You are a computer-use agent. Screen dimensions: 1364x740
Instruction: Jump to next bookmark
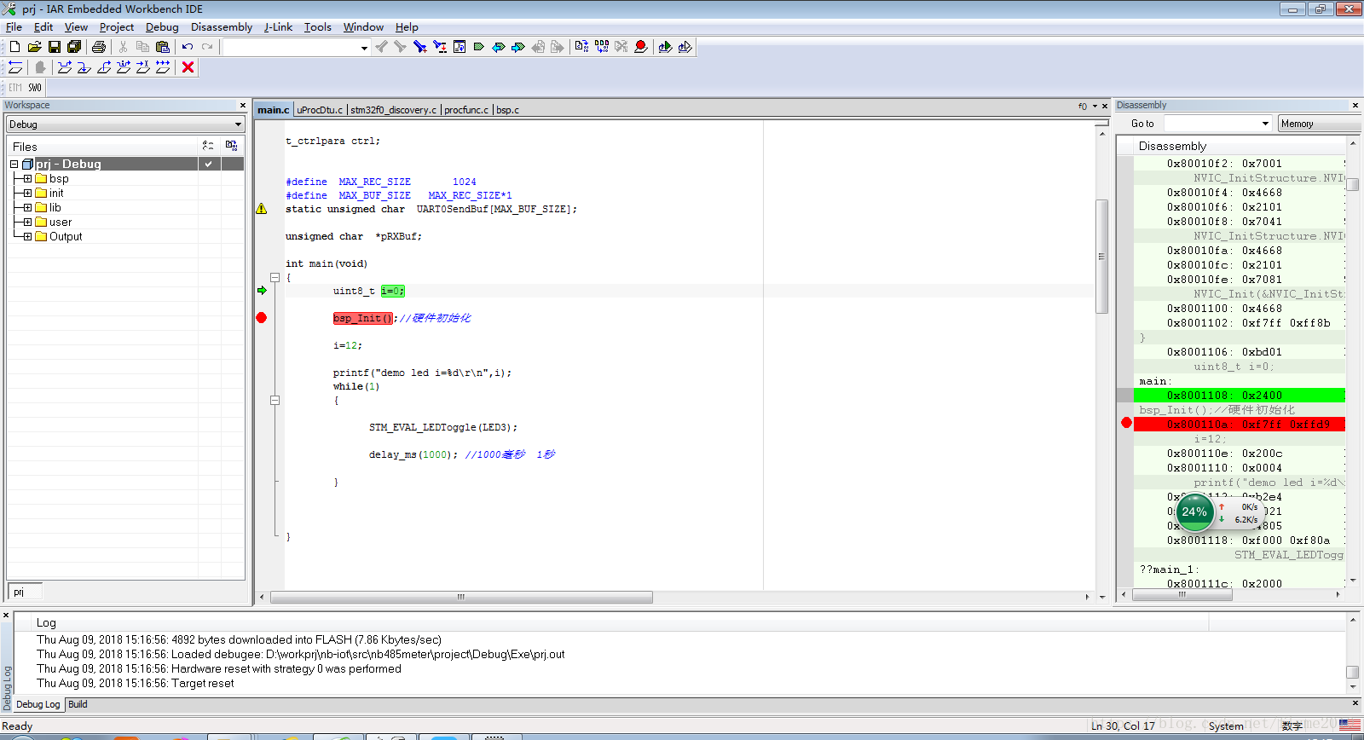pos(517,47)
